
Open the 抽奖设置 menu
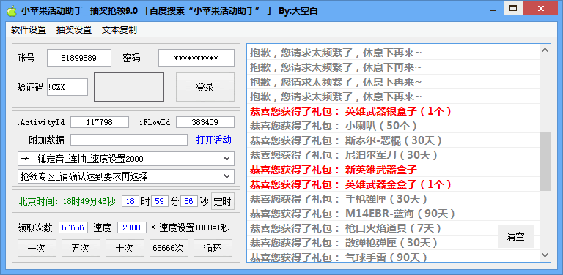point(74,30)
